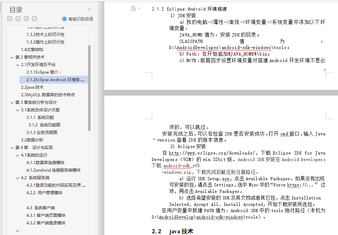The height and width of the screenshot is (235, 338).
Task: Click the android-sdk_r05 text in document
Action: pos(181,166)
